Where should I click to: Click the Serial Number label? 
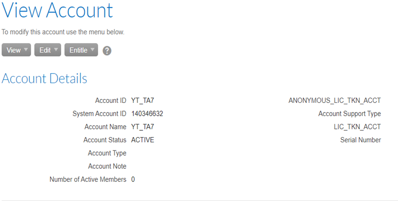[360, 140]
